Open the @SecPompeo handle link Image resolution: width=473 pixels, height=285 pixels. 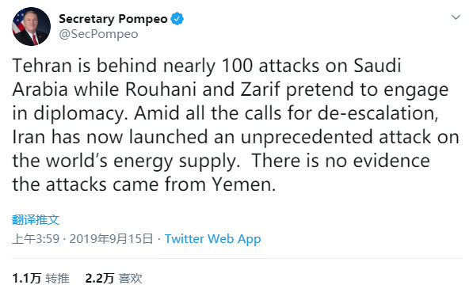pyautogui.click(x=98, y=34)
